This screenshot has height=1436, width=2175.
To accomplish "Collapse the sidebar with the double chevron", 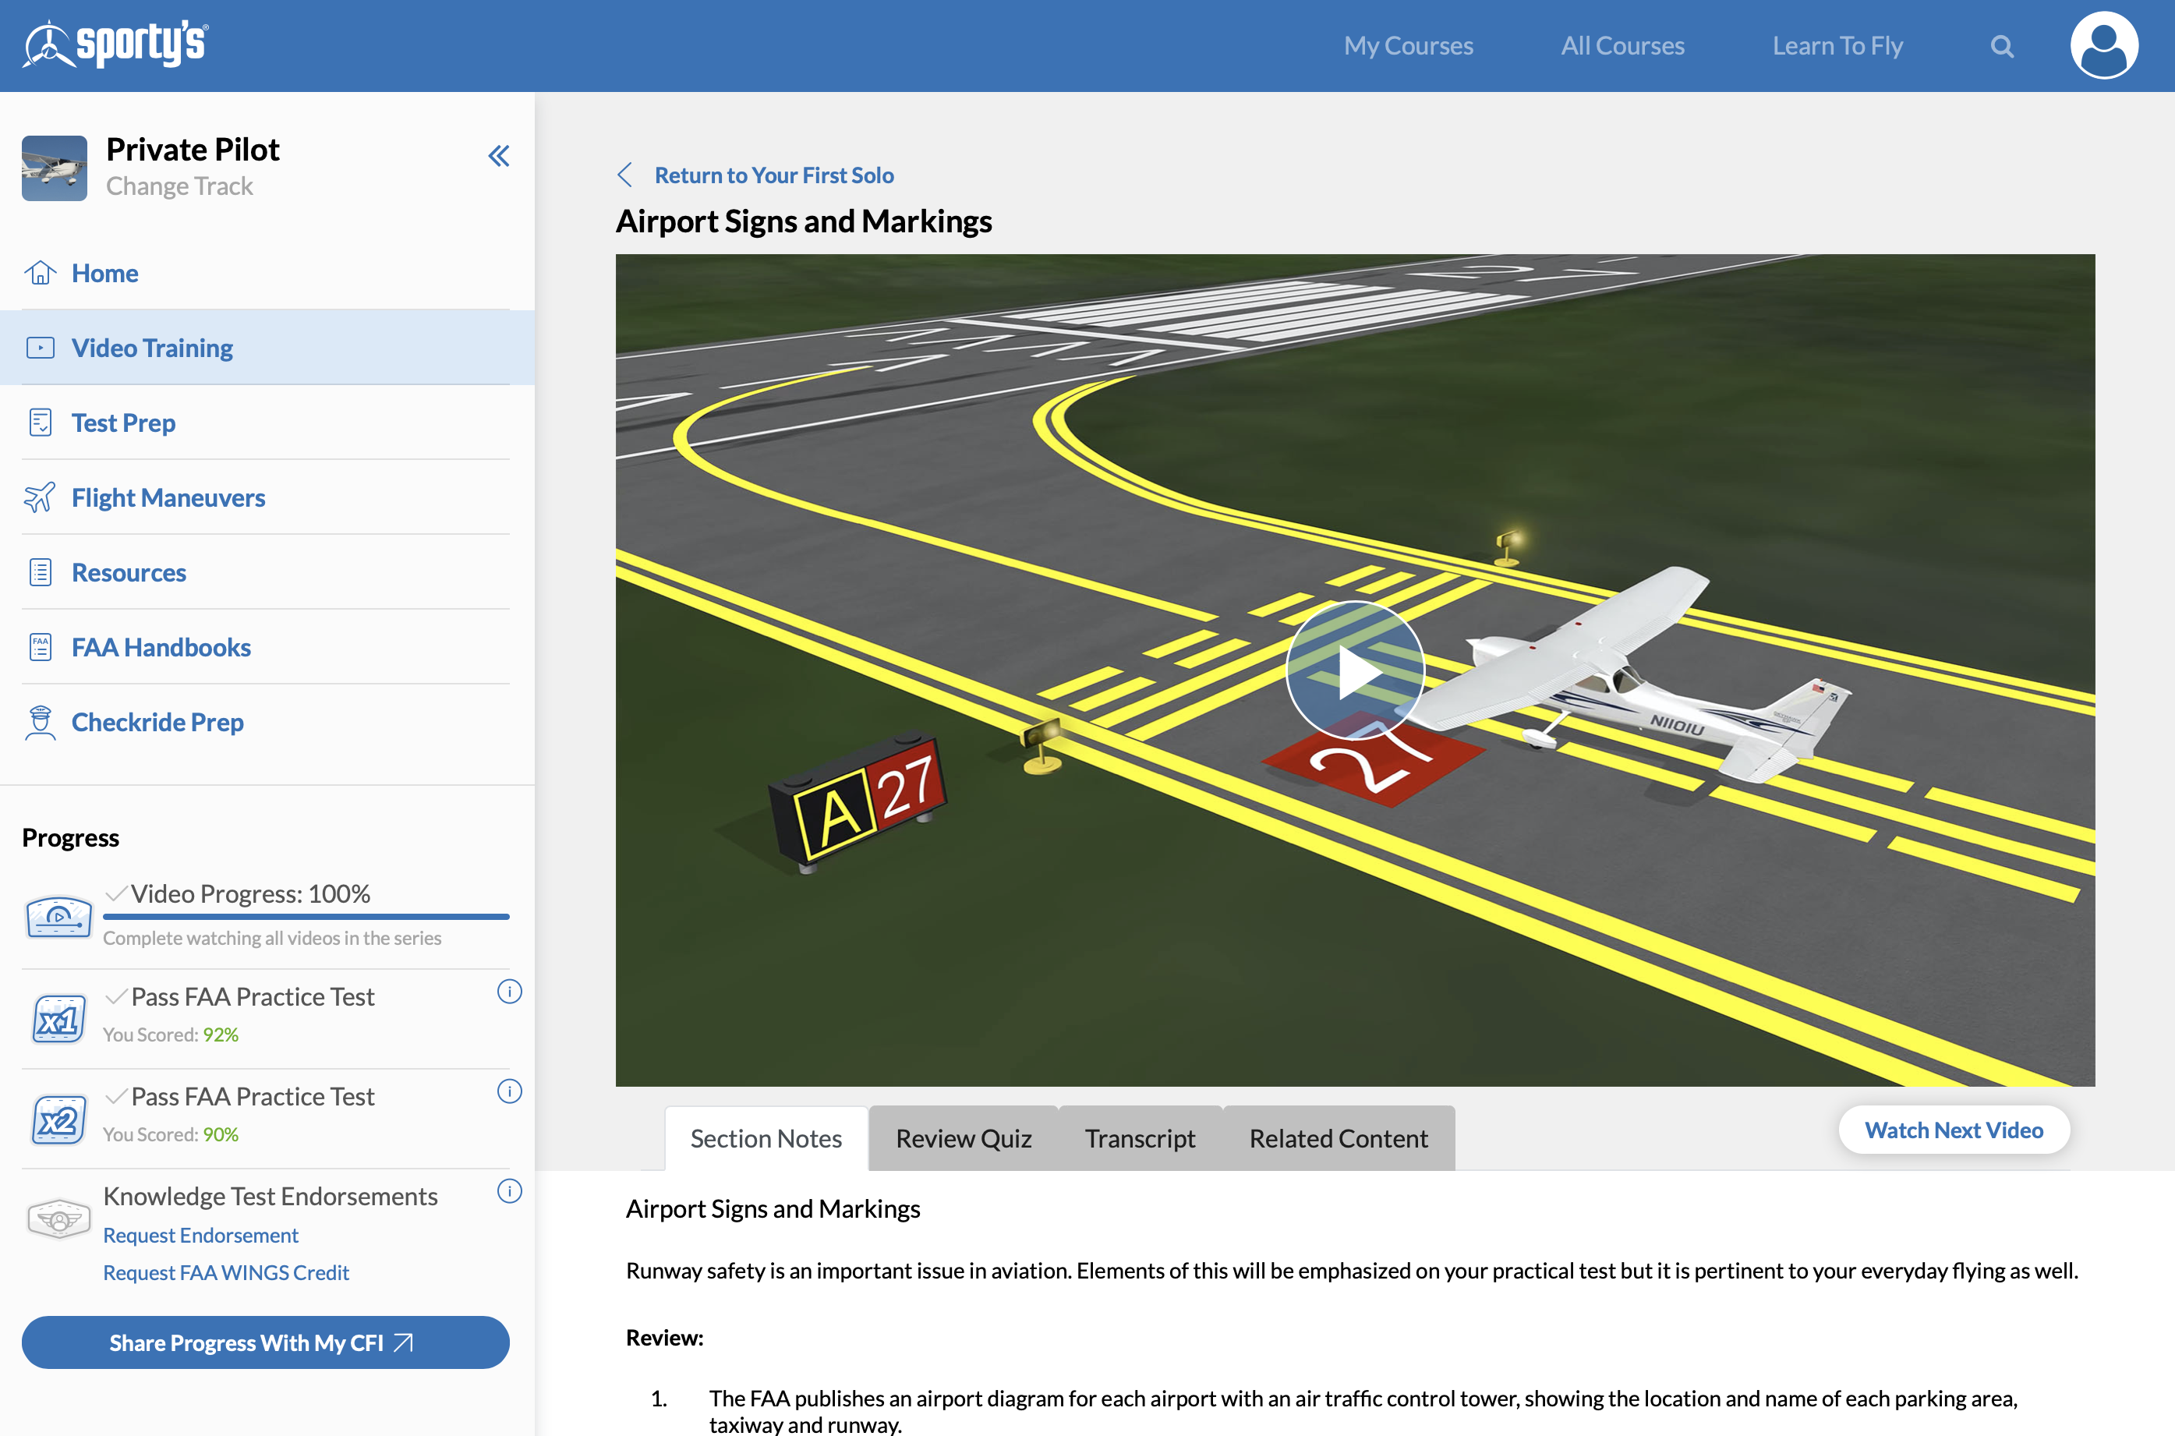I will click(x=499, y=156).
